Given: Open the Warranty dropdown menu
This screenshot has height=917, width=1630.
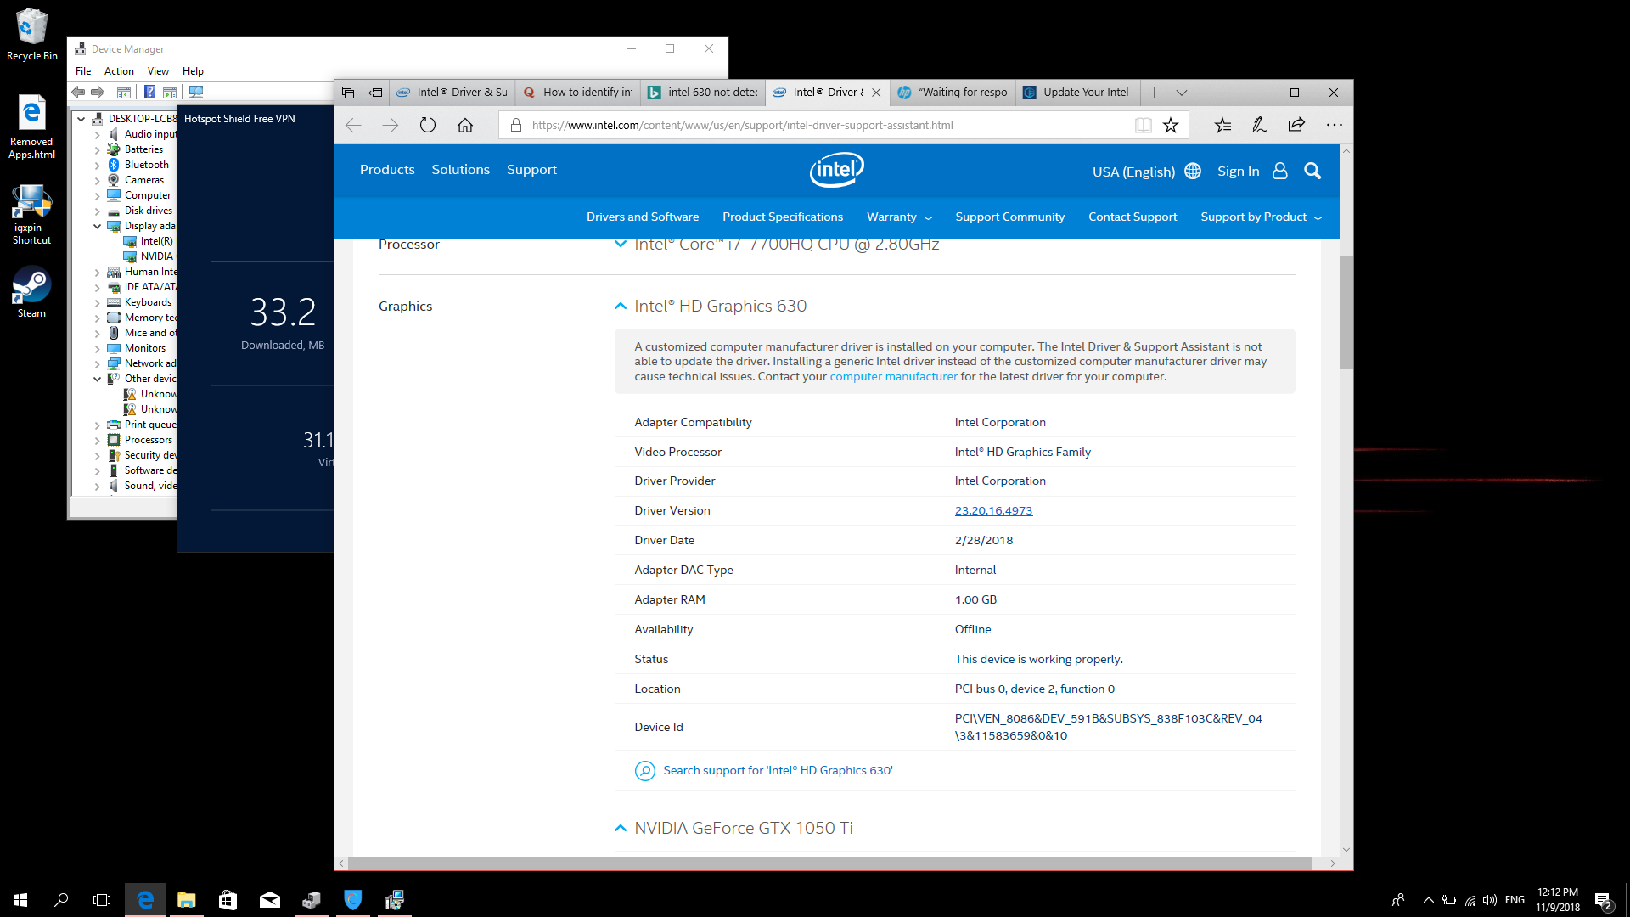Looking at the screenshot, I should point(898,217).
